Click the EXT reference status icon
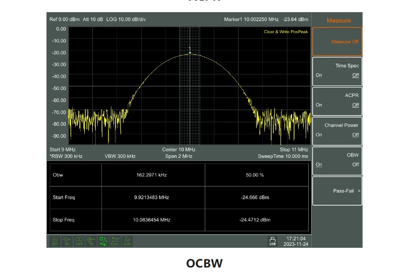This screenshot has width=404, height=272. (55, 241)
